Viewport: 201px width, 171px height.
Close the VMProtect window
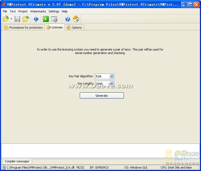[196, 5]
